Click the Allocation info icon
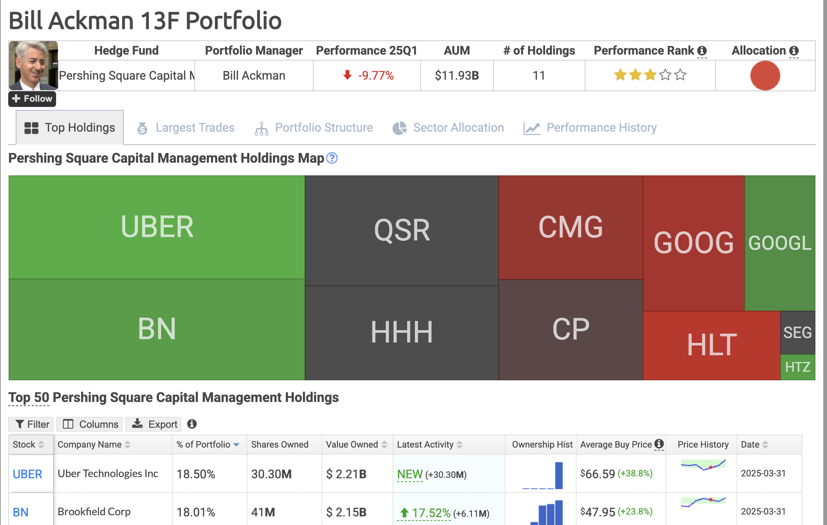The image size is (827, 525). coord(794,50)
